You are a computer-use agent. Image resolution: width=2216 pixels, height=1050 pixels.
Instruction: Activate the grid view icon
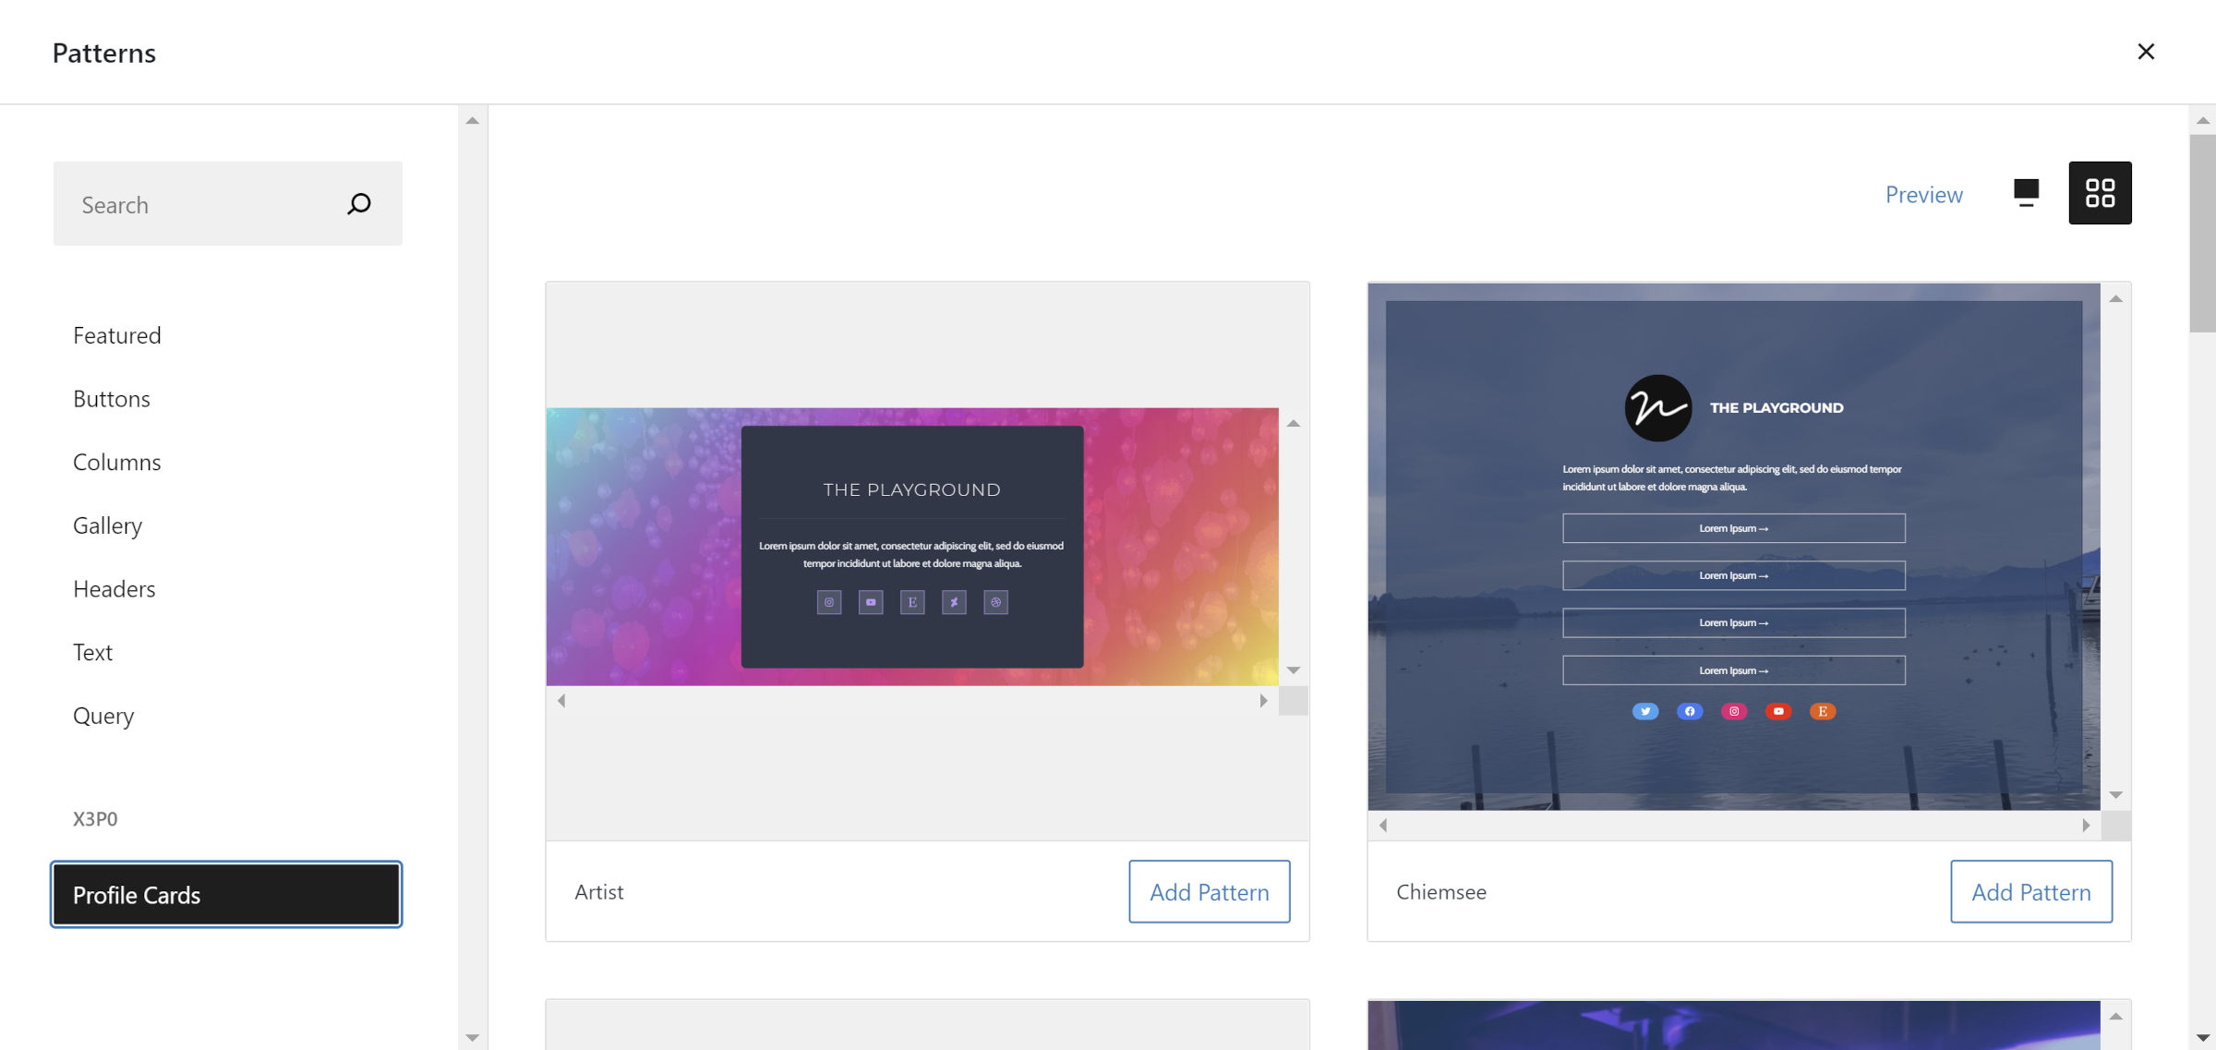click(x=2100, y=193)
